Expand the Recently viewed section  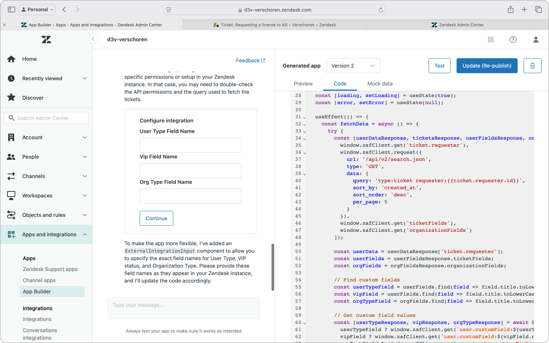coord(85,78)
